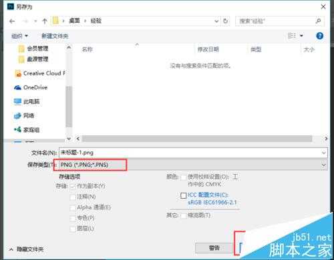This screenshot has height=260, width=334.
Task: Toggle 缩览图(T) checkbox
Action: tap(184, 215)
